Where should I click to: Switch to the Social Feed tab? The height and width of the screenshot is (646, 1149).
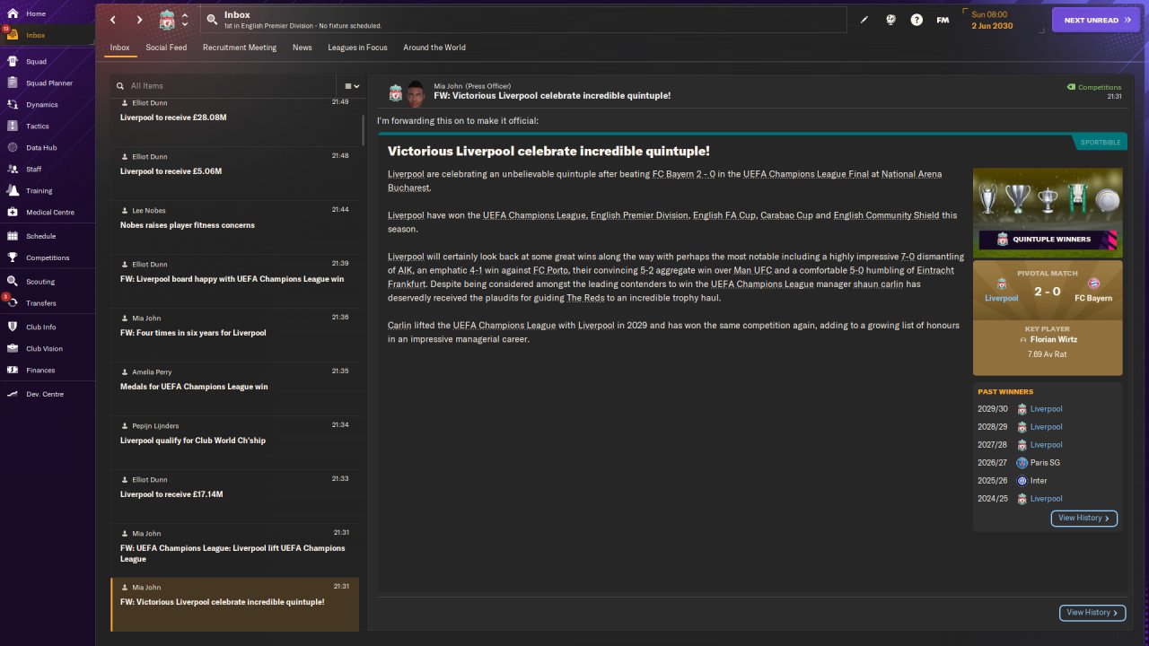(166, 48)
